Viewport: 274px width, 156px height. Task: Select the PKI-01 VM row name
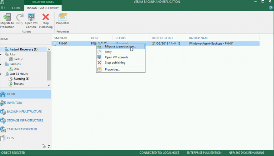63,43
